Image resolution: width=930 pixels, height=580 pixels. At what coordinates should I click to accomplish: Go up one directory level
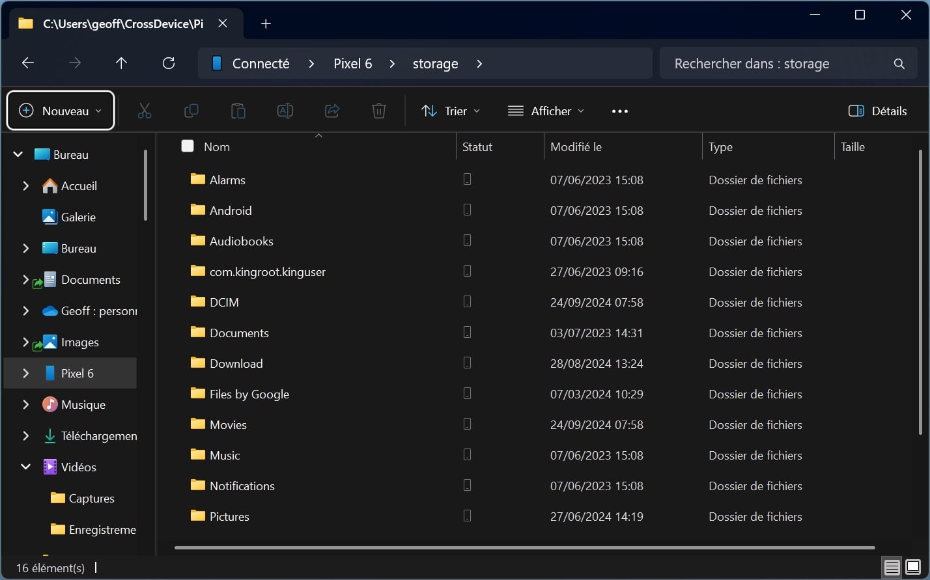pyautogui.click(x=121, y=63)
